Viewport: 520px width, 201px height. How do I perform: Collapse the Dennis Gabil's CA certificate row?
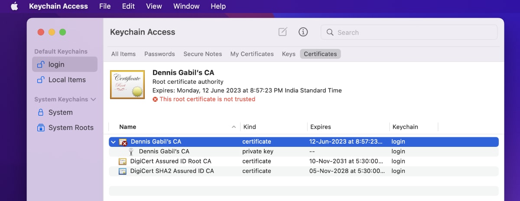pyautogui.click(x=114, y=142)
